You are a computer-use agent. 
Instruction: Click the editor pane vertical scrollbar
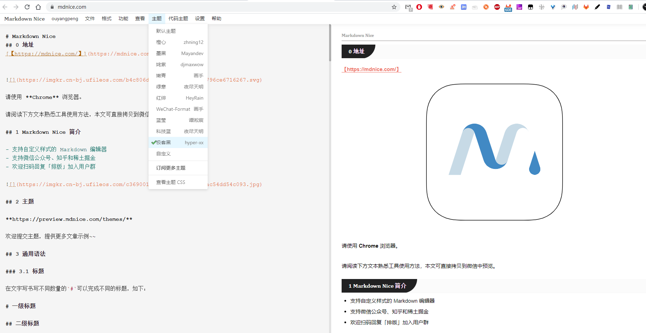(330, 43)
